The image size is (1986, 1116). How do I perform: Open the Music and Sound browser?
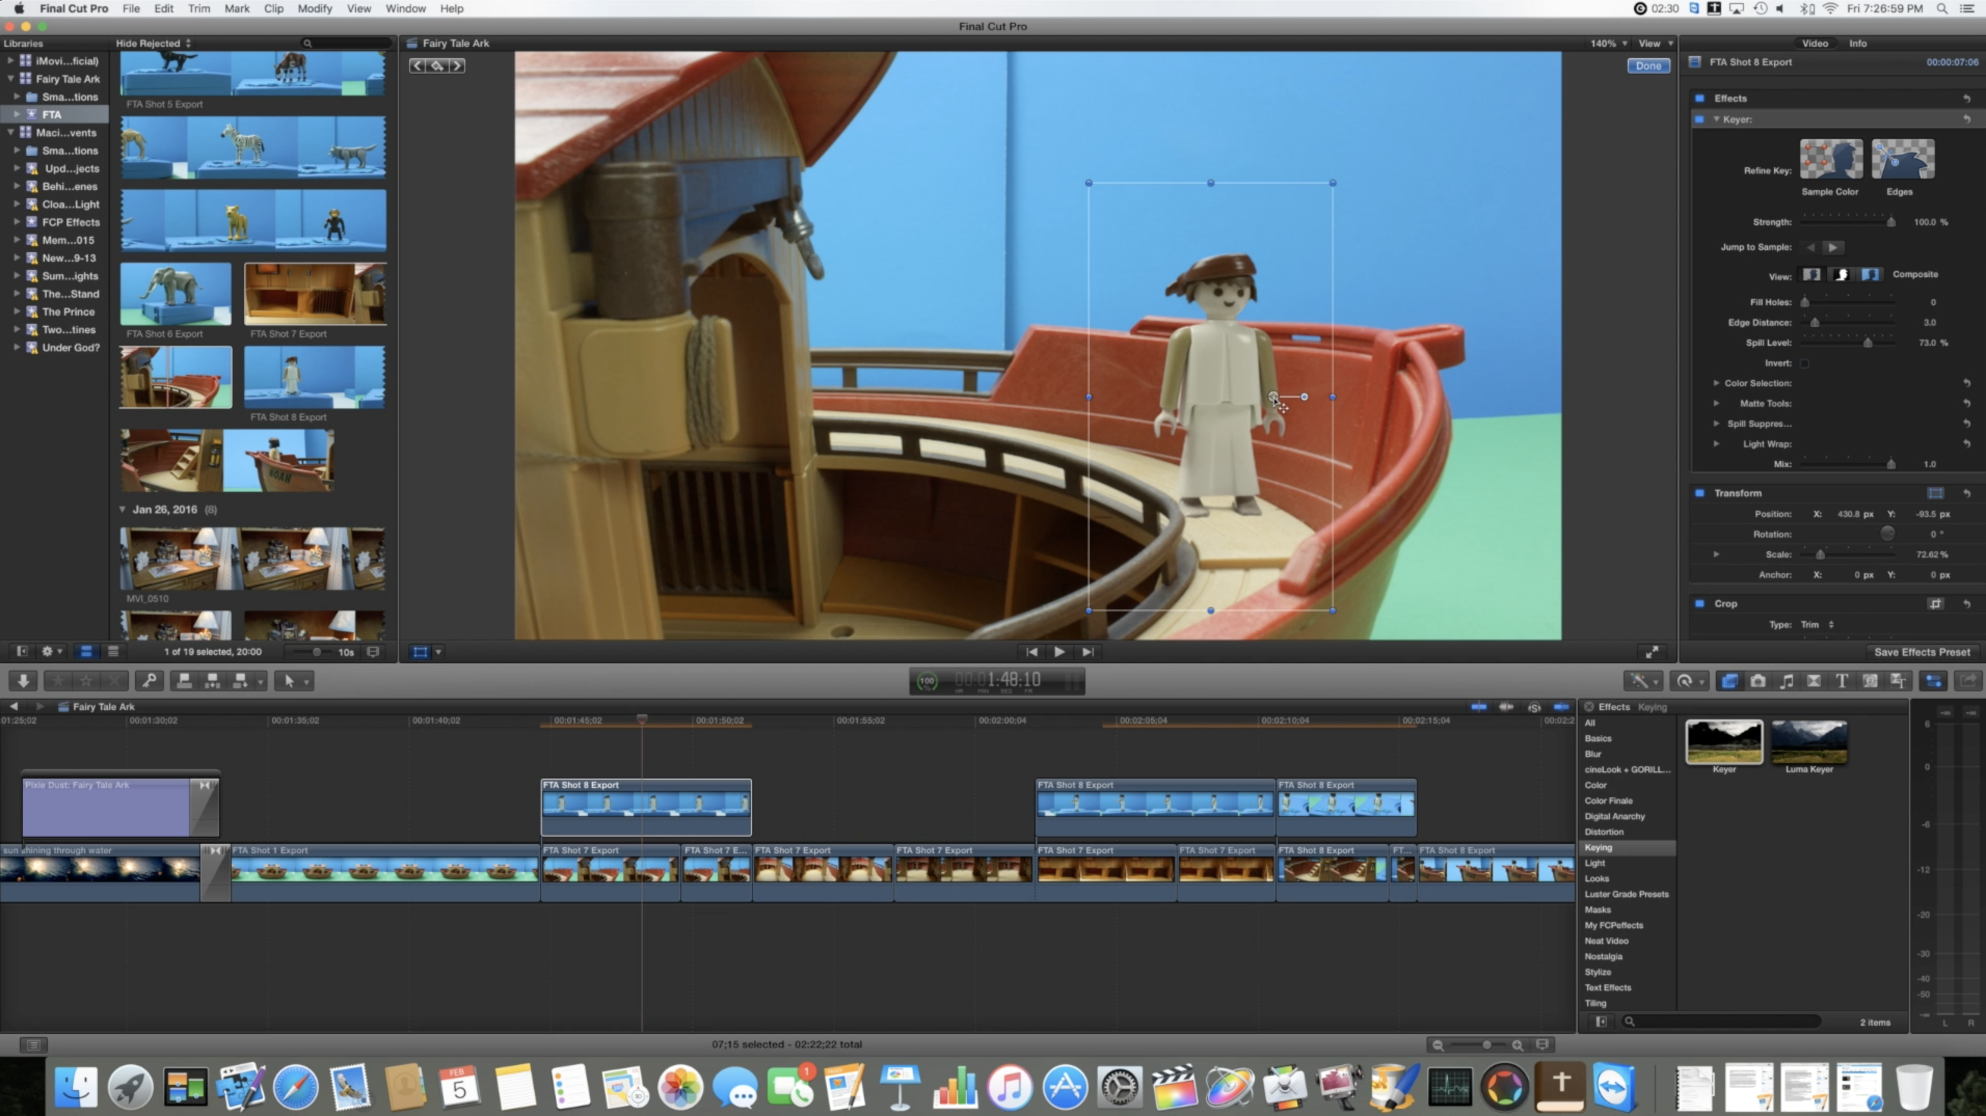click(1787, 681)
